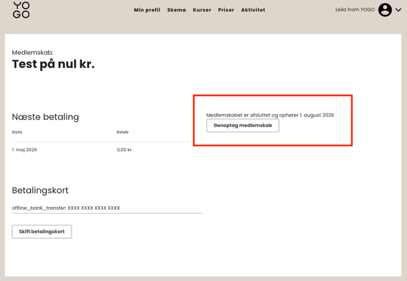The image size is (407, 281).
Task: Click the Dato column header
Action: tap(17, 132)
